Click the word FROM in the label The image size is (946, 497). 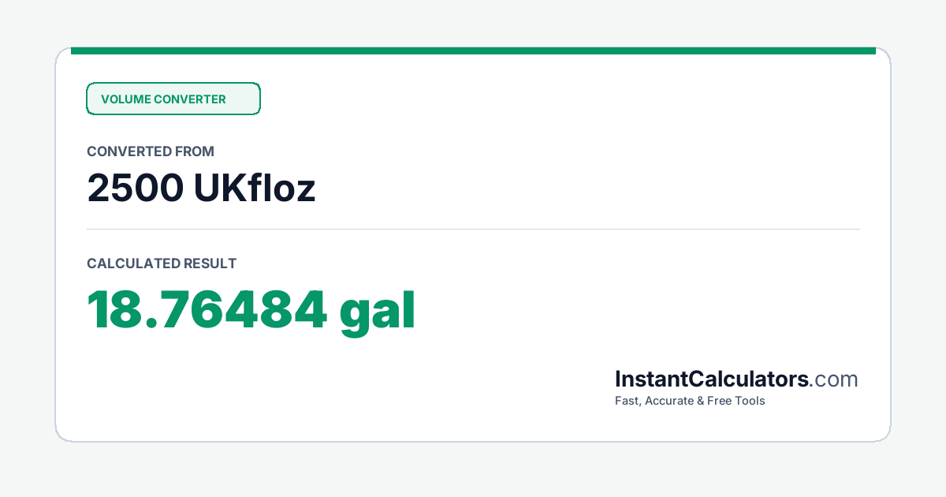click(x=196, y=151)
